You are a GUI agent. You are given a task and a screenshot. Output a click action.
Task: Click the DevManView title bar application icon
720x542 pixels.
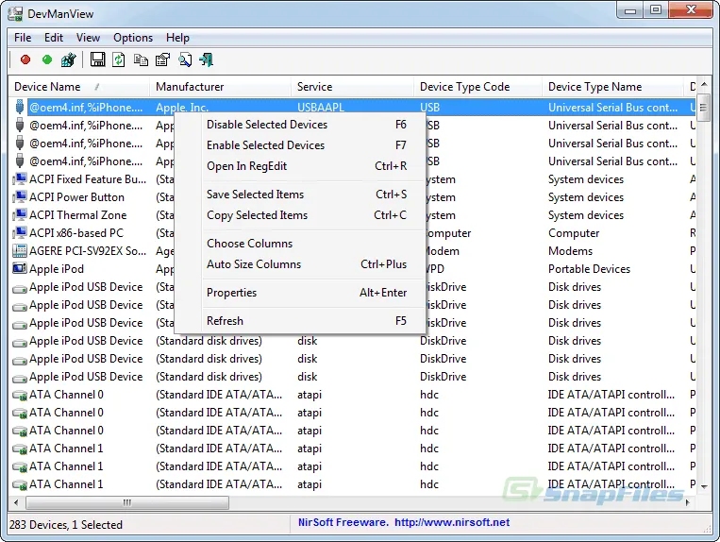pos(15,14)
